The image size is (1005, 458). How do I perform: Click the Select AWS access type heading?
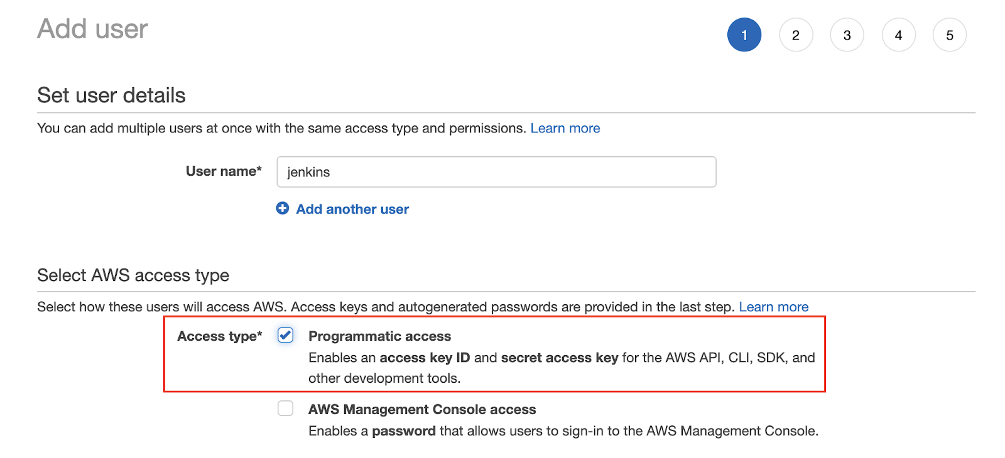[133, 275]
